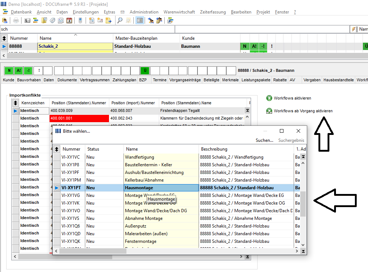
Task: Click the search field containing 'sch'
Action: 87,29
